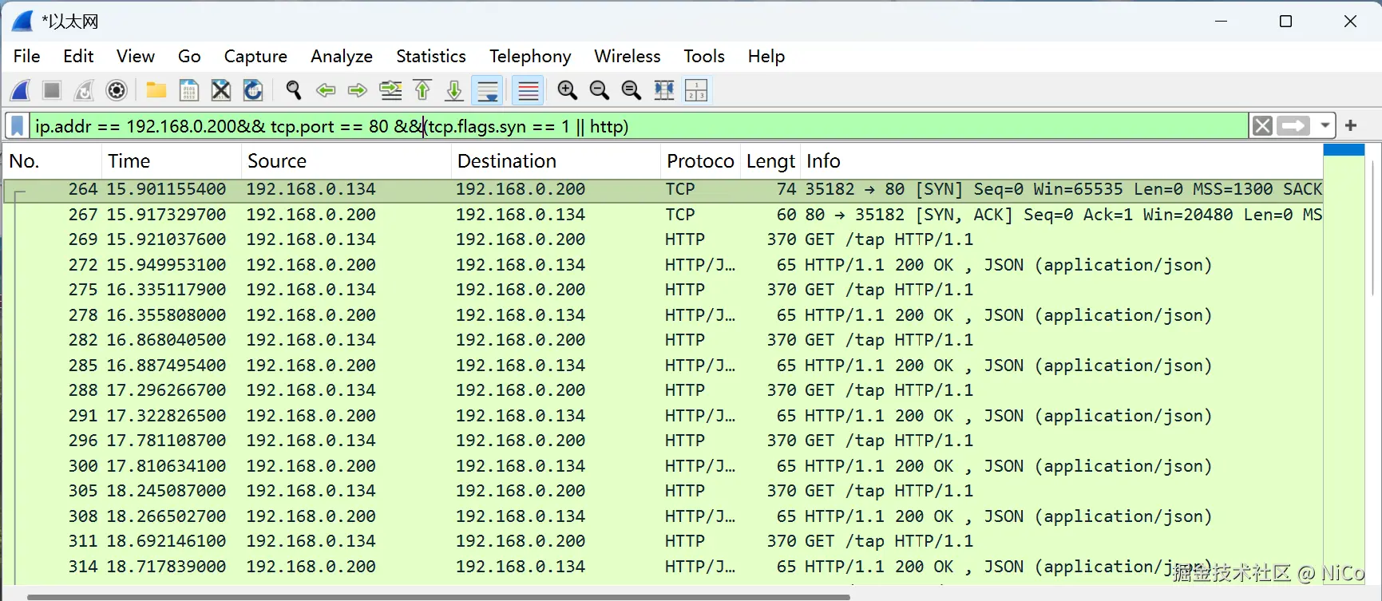Open the Edit menu
This screenshot has width=1382, height=601.
pyautogui.click(x=78, y=56)
